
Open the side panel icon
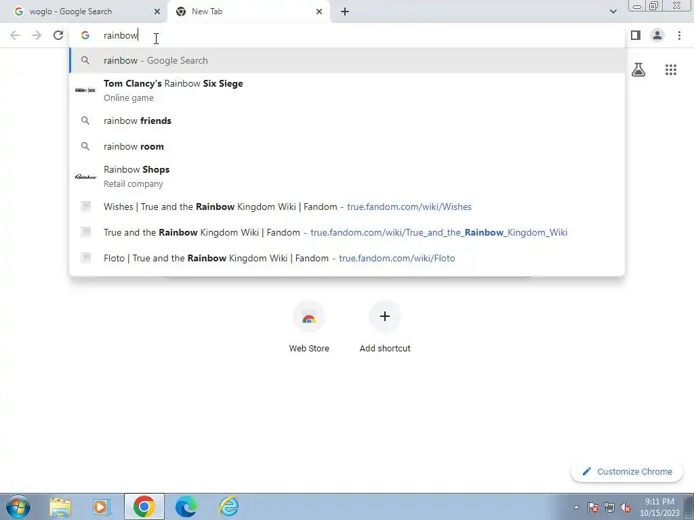point(636,35)
